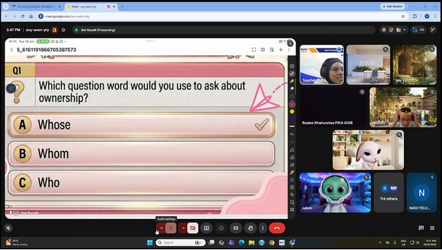Screen dimensions: 442x250
Task: Click the Roslee Khairunnisa PIKA ADIB tile
Action: tap(334, 107)
